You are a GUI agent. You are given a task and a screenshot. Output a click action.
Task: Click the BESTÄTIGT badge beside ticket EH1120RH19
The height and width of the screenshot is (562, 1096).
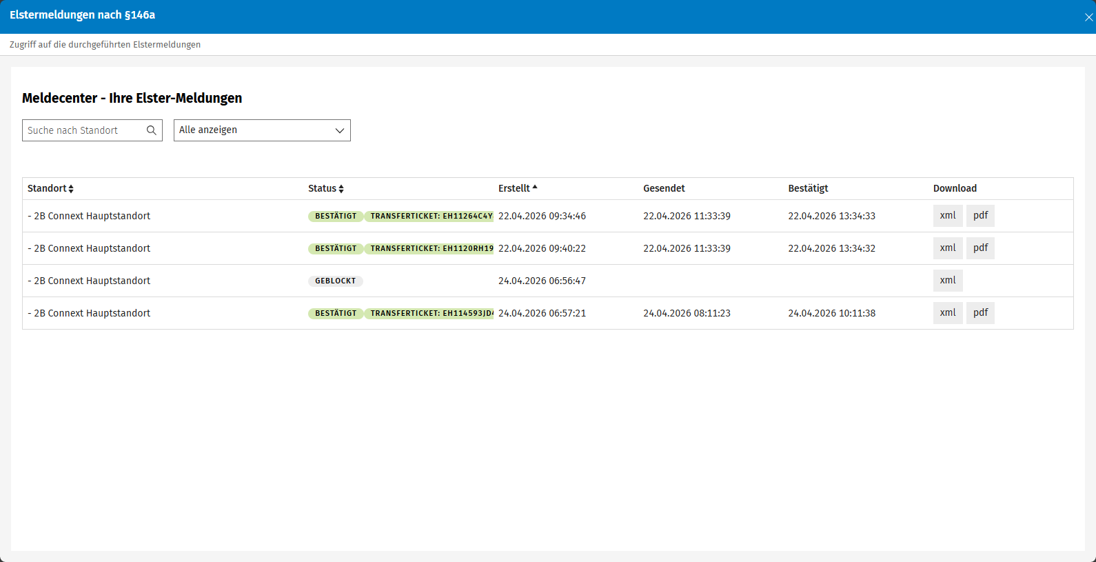[x=336, y=249]
